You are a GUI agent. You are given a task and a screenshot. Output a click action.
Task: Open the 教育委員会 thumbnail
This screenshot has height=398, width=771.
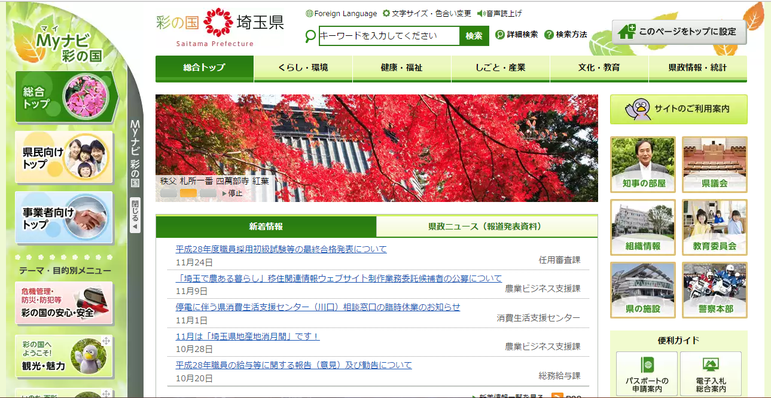click(x=715, y=227)
